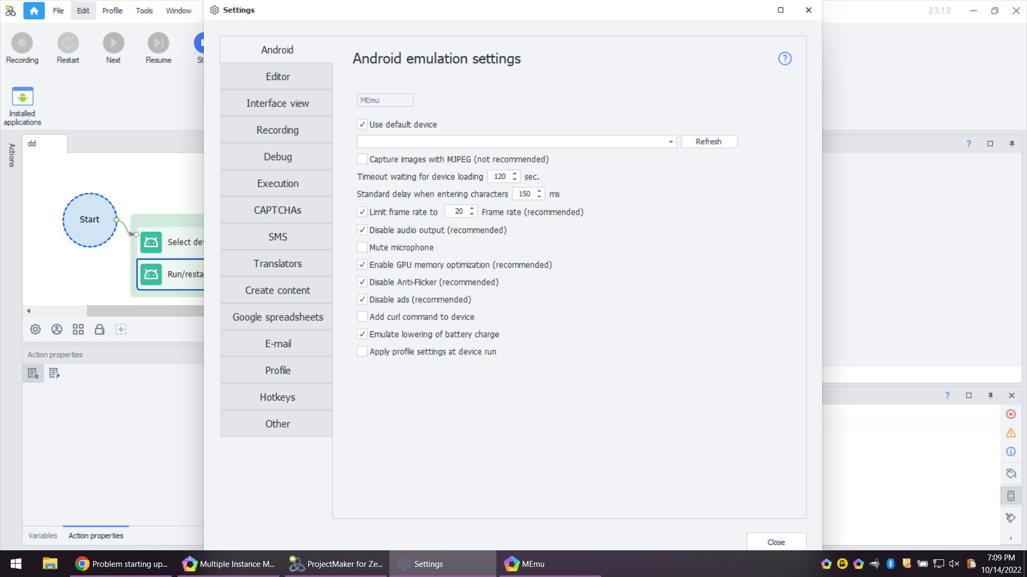Screen dimensions: 1027x577
Task: Toggle Disable ads (recommended) checkbox
Action: point(362,300)
